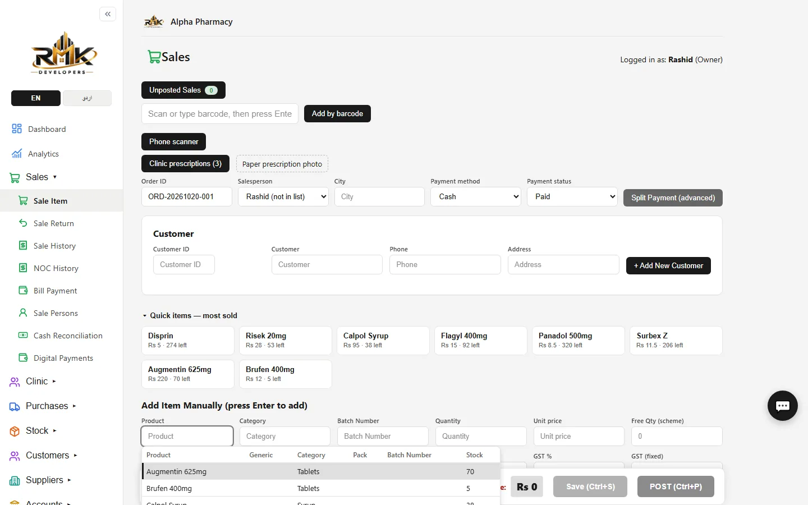Click the Bill Payment wallet icon
Screen dimensions: 808x505
pyautogui.click(x=23, y=291)
